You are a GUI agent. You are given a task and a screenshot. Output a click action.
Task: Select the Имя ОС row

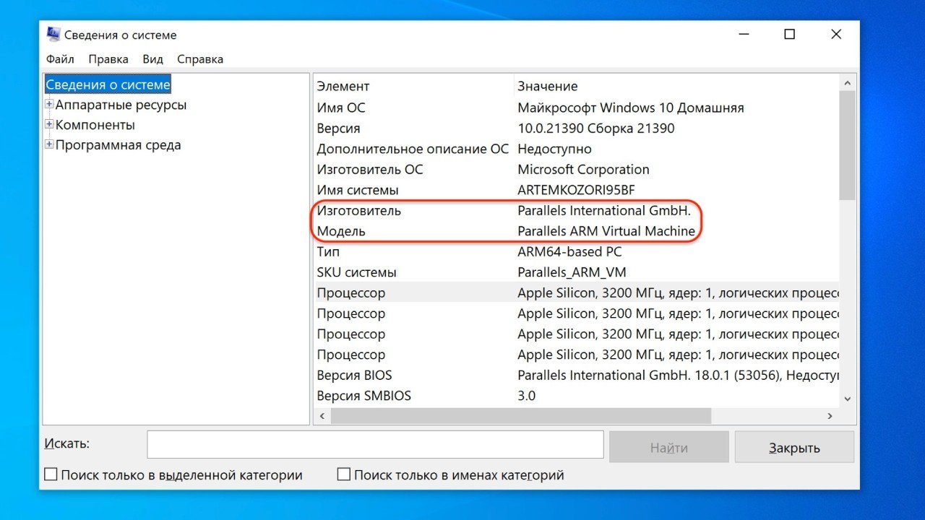(x=576, y=108)
